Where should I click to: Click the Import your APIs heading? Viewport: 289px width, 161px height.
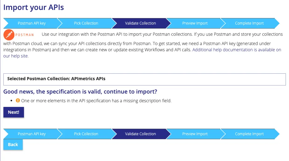[x=34, y=7]
